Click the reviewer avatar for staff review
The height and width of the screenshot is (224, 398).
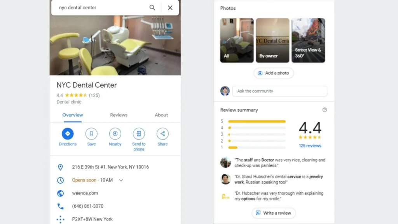[x=225, y=163]
